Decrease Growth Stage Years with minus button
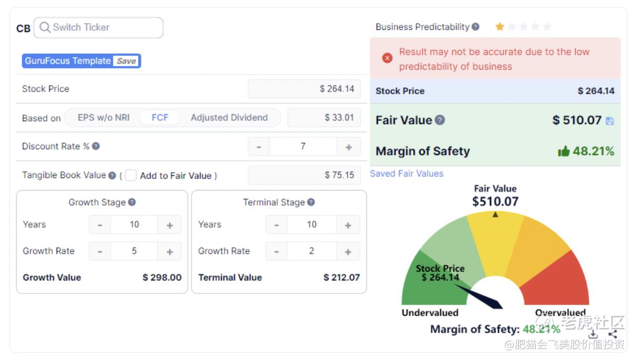Screen dimensions: 637x359 (100, 225)
